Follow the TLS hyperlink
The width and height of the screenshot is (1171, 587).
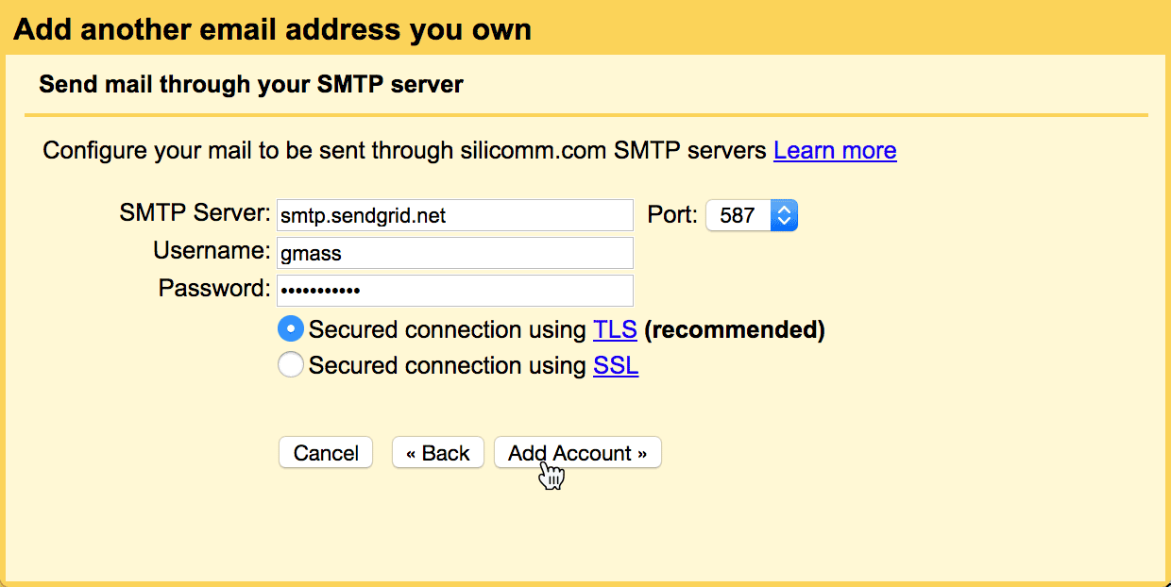tap(615, 330)
